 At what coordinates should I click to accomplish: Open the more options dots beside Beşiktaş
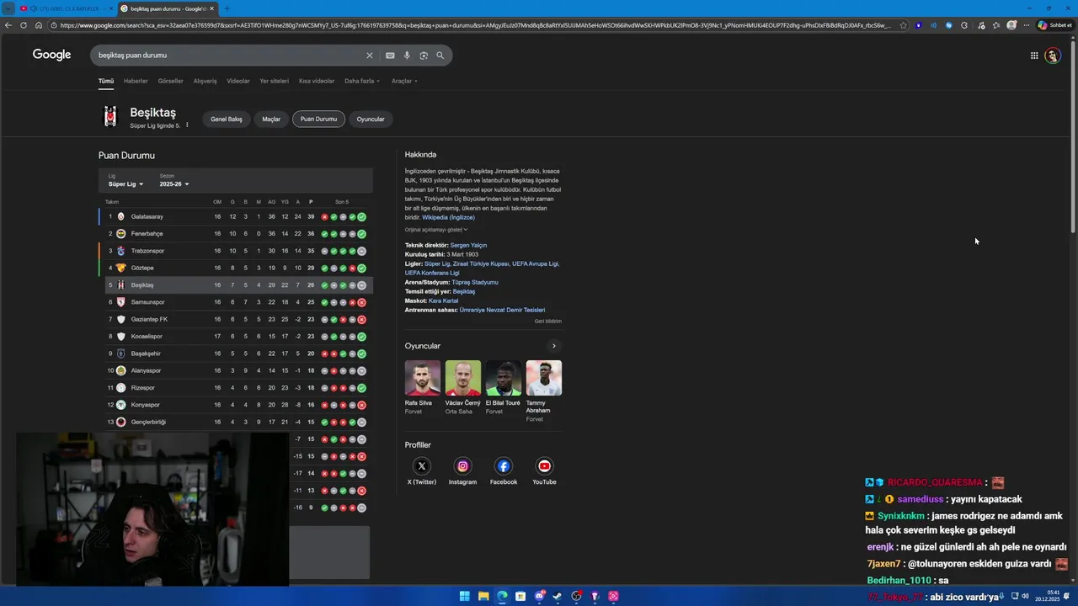point(187,125)
